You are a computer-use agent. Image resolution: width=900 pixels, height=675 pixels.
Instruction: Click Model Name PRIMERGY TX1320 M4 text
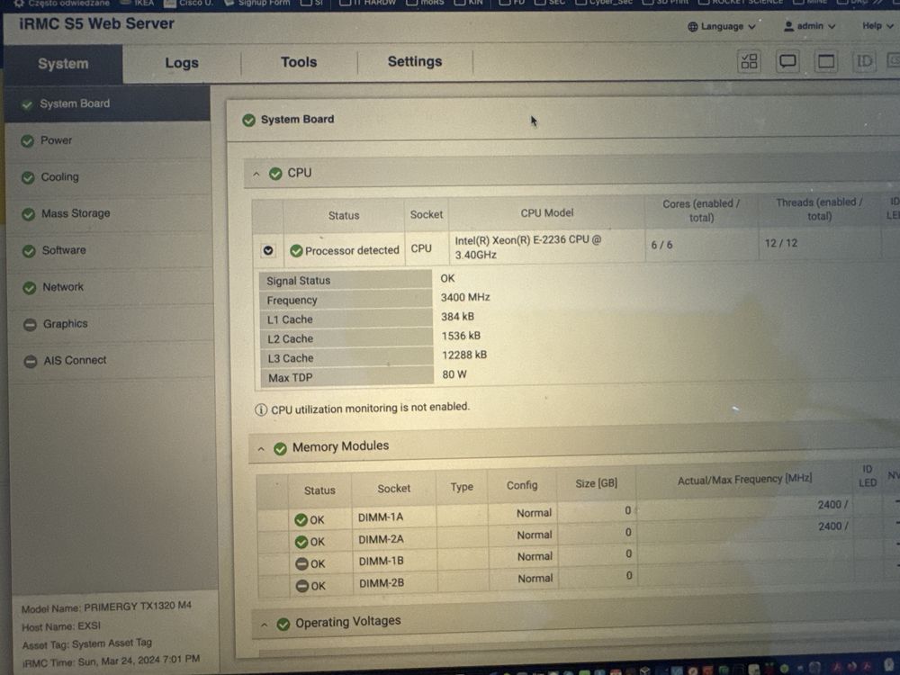point(106,607)
